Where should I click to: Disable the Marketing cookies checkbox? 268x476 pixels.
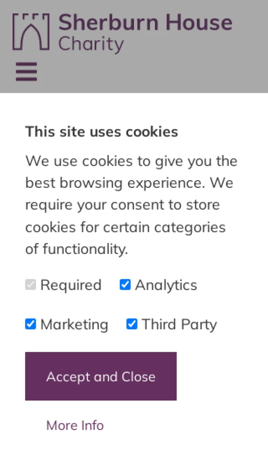click(30, 324)
